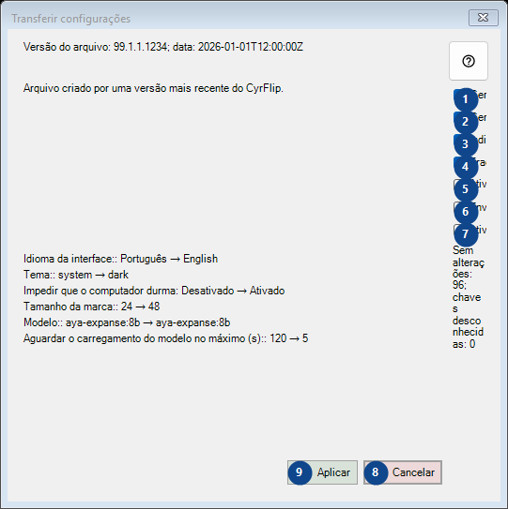Select 'Modelo:: aya-expanse:8b' row

tap(127, 322)
